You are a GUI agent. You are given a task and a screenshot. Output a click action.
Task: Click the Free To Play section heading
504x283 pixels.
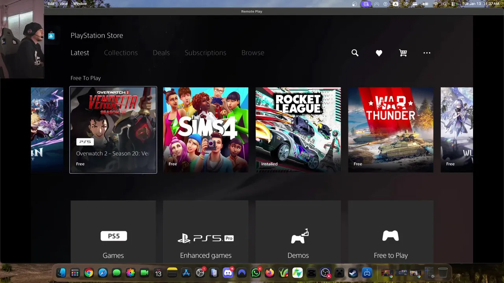point(85,78)
